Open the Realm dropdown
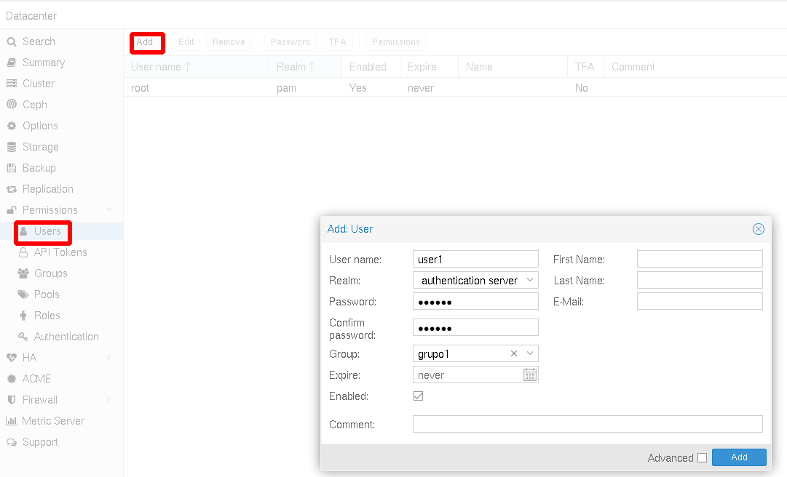 (530, 281)
